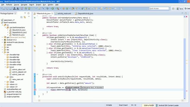Click the green Run button
The width and height of the screenshot is (190, 107).
pyautogui.click(x=53, y=9)
